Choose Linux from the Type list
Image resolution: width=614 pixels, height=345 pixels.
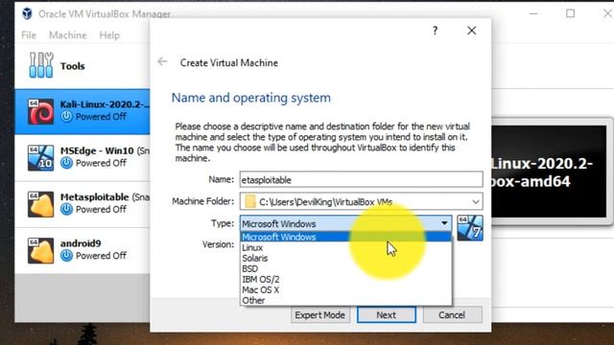[x=345, y=247]
